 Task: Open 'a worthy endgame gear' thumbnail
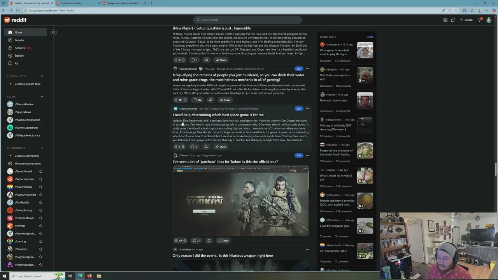pyautogui.click(x=365, y=226)
